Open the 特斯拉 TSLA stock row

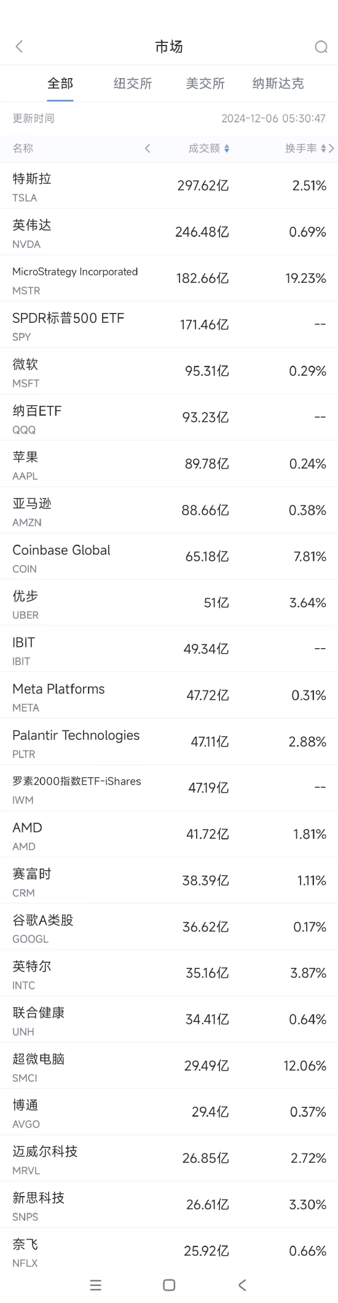169,186
